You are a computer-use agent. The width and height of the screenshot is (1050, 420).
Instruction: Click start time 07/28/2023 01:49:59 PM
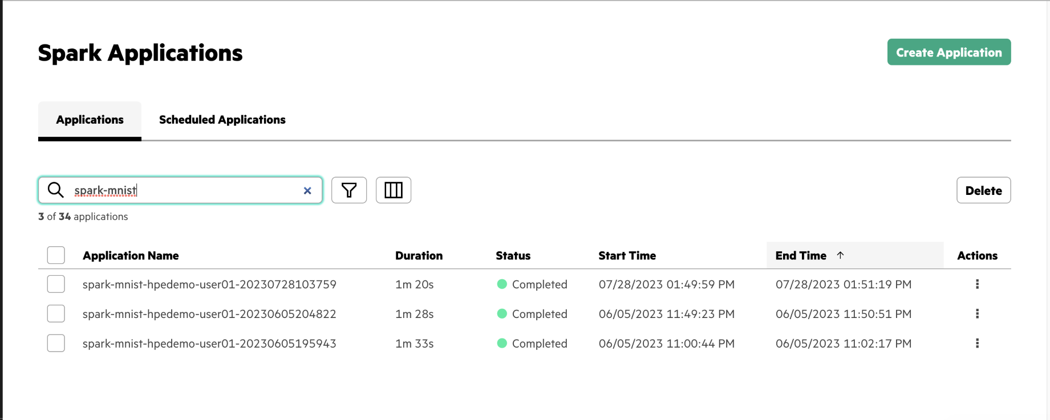pyautogui.click(x=666, y=284)
